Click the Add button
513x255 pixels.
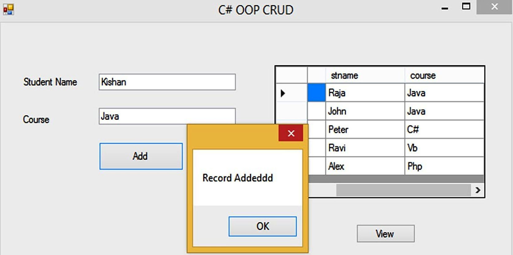[141, 156]
